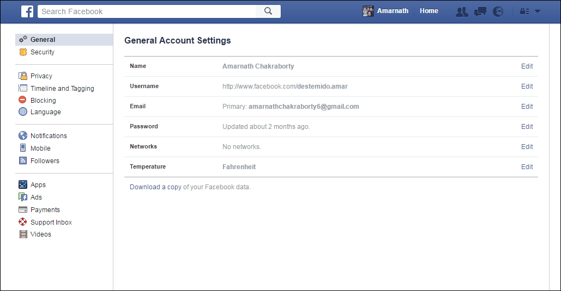Select General settings tab label
561x291 pixels.
click(x=43, y=40)
